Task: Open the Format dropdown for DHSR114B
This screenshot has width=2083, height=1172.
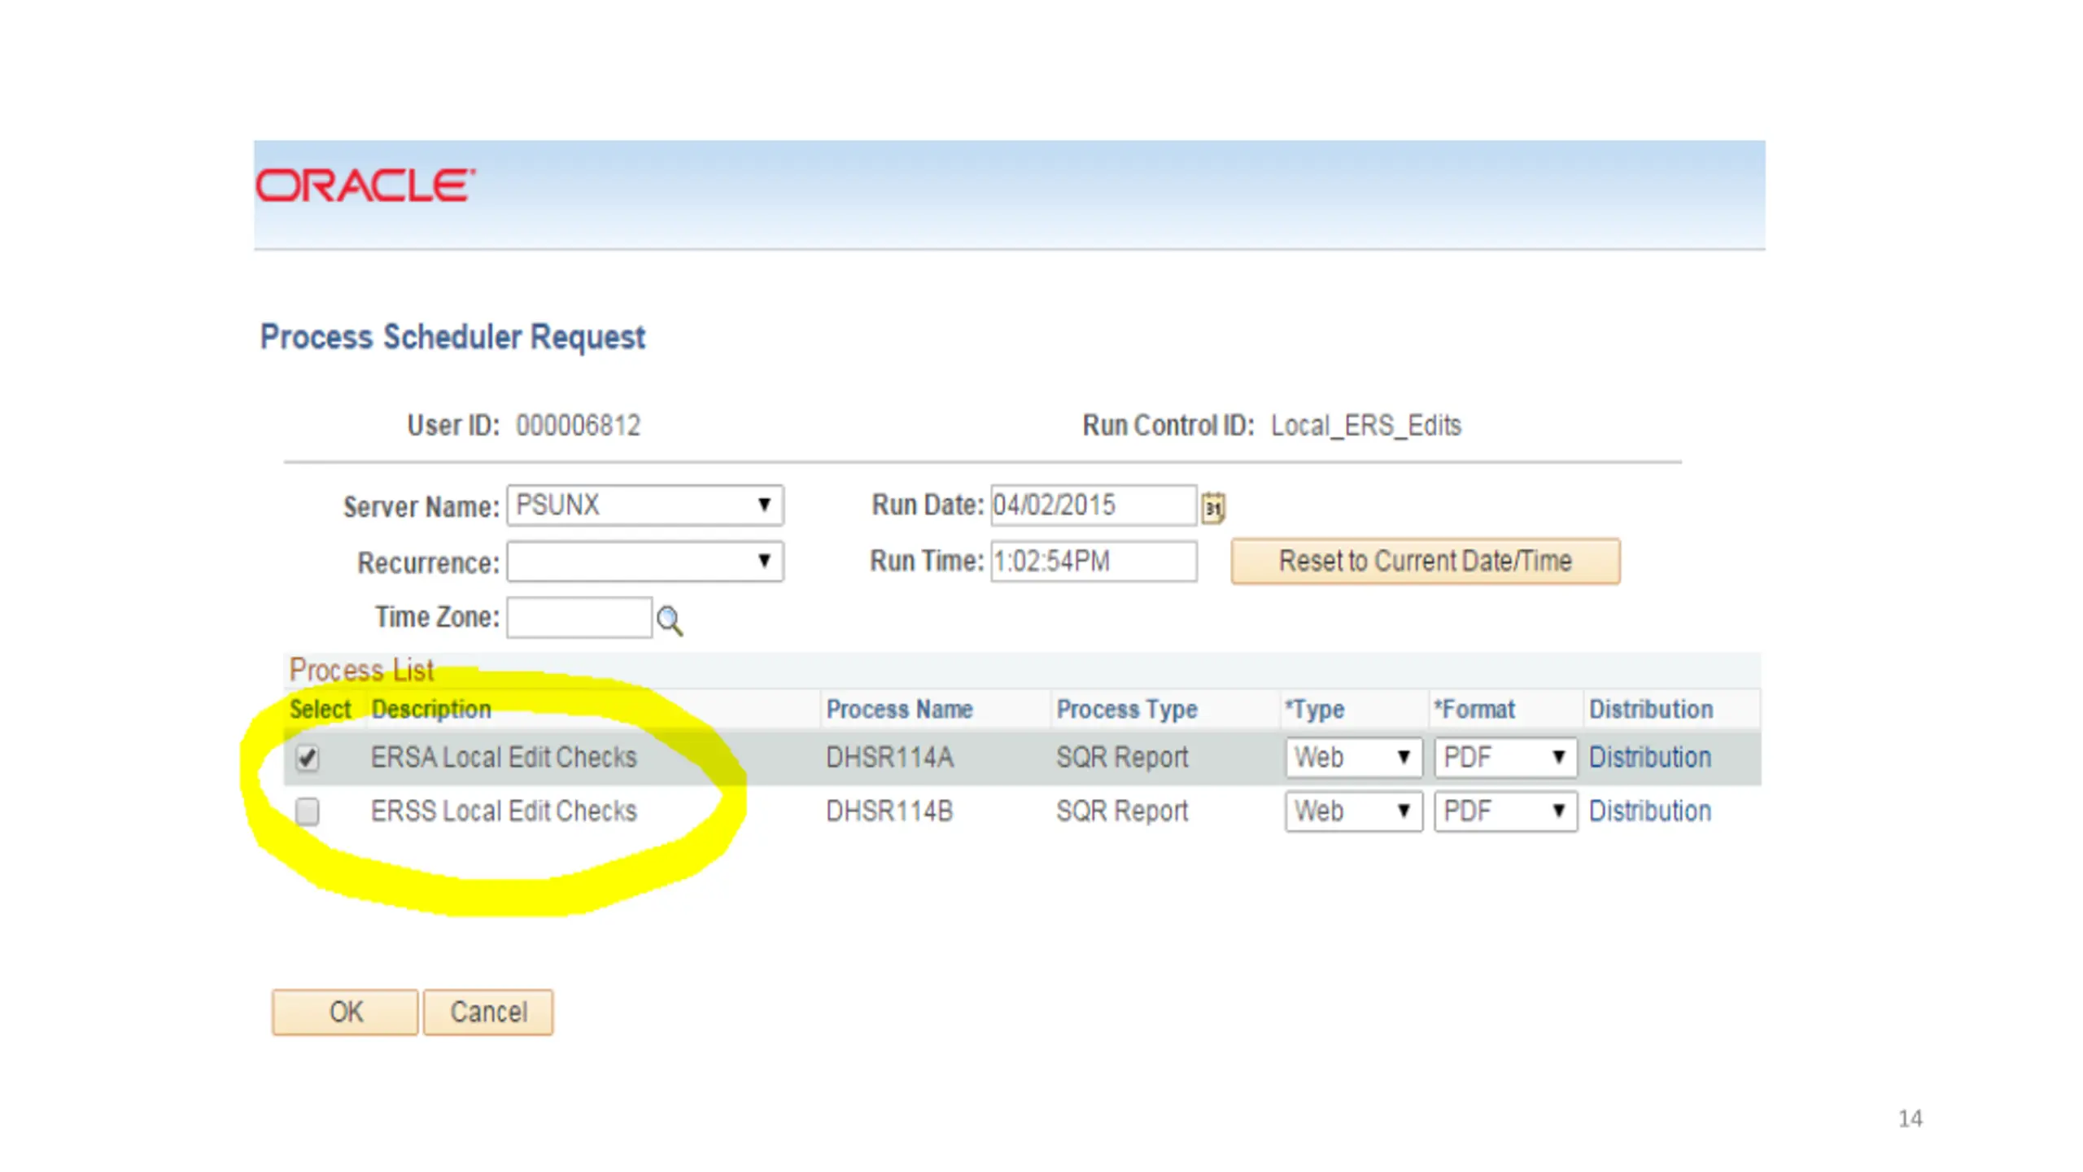Action: pyautogui.click(x=1505, y=811)
